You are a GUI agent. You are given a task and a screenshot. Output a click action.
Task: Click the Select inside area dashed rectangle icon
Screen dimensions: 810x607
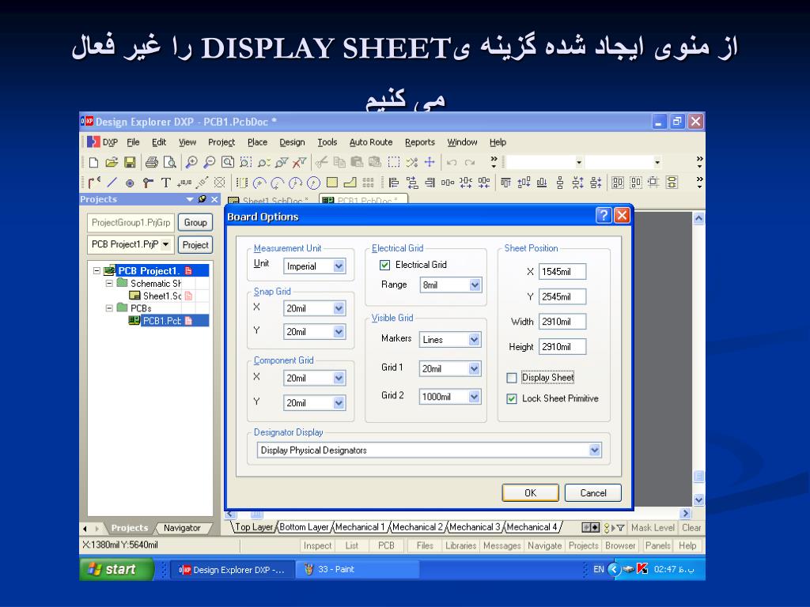(x=394, y=163)
